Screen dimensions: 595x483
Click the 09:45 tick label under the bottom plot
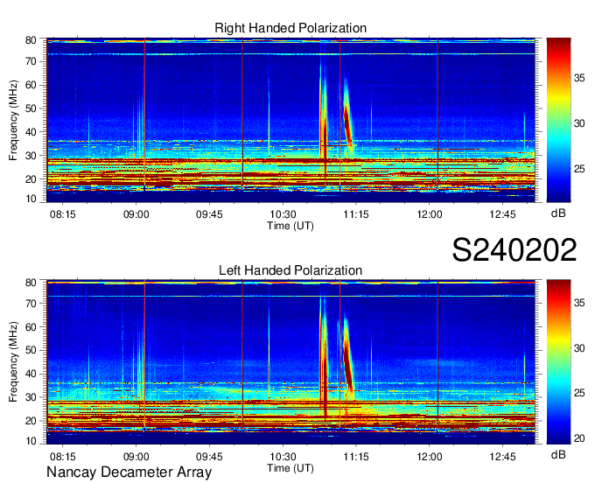tap(209, 457)
